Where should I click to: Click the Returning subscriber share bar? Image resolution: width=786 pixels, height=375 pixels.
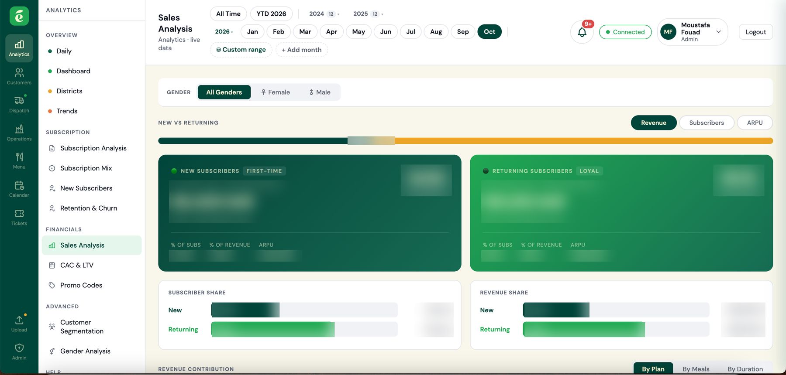pyautogui.click(x=304, y=329)
